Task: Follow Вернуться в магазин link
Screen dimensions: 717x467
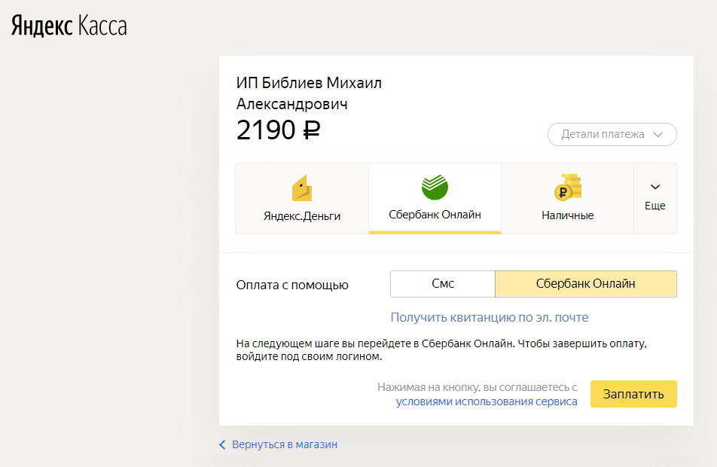Action: [285, 444]
